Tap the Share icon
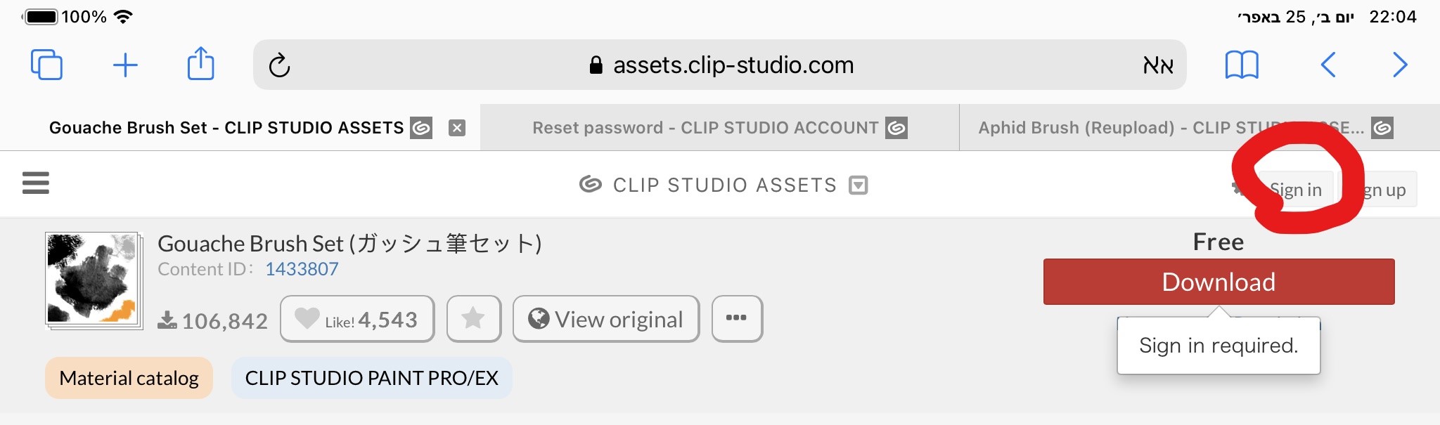The height and width of the screenshot is (425, 1440). [x=201, y=64]
